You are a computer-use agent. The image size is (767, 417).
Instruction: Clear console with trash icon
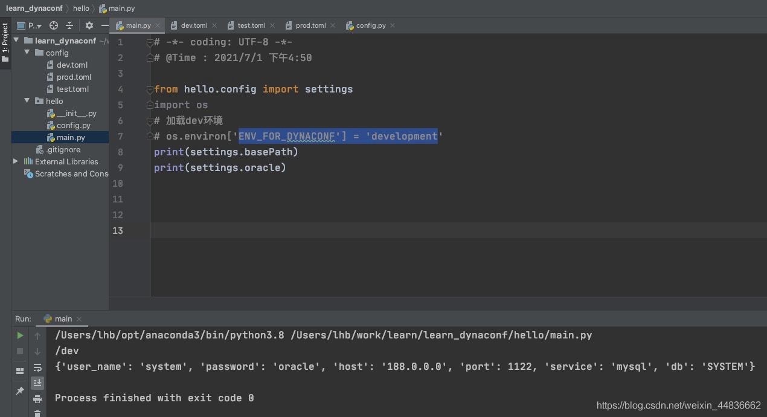(x=37, y=413)
